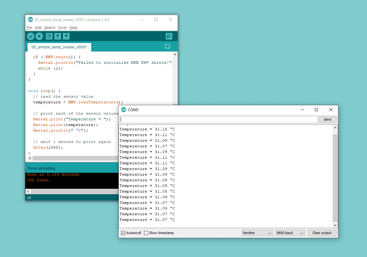Click the Open sketch up-arrow icon
This screenshot has height=257, width=367.
point(58,36)
